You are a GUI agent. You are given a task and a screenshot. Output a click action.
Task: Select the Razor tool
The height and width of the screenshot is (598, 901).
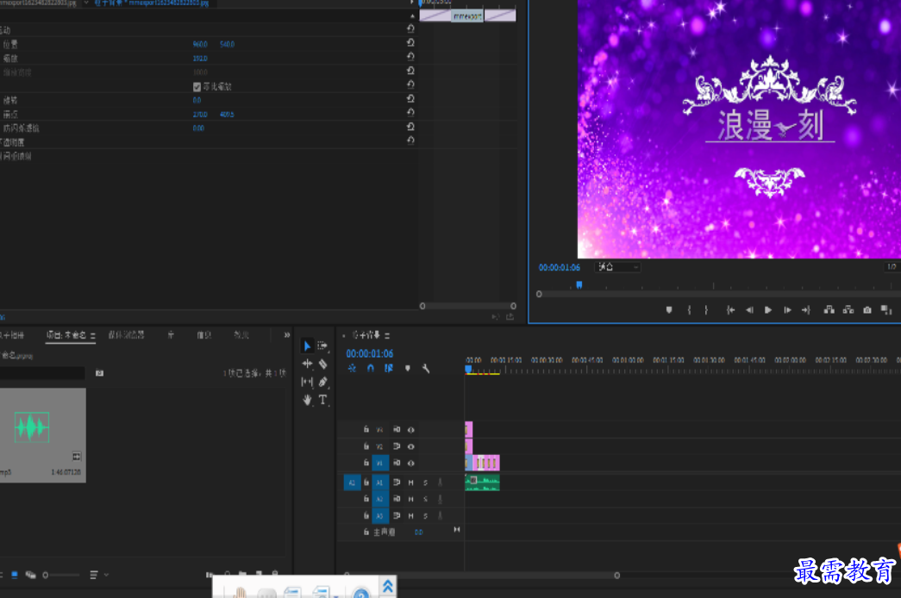click(323, 364)
